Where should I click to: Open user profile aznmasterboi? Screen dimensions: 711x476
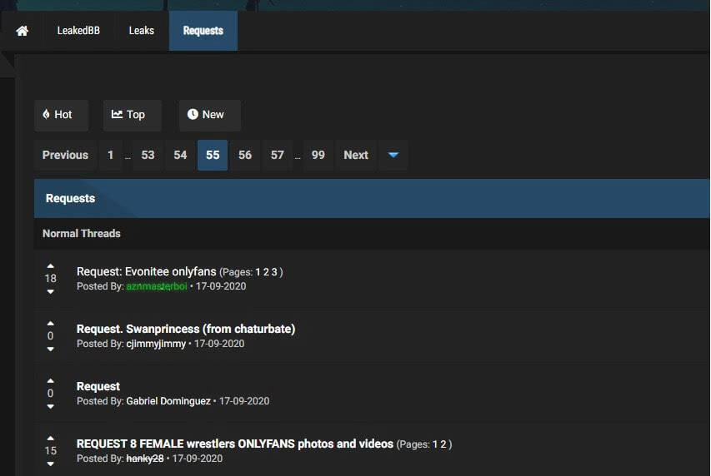[x=156, y=286]
